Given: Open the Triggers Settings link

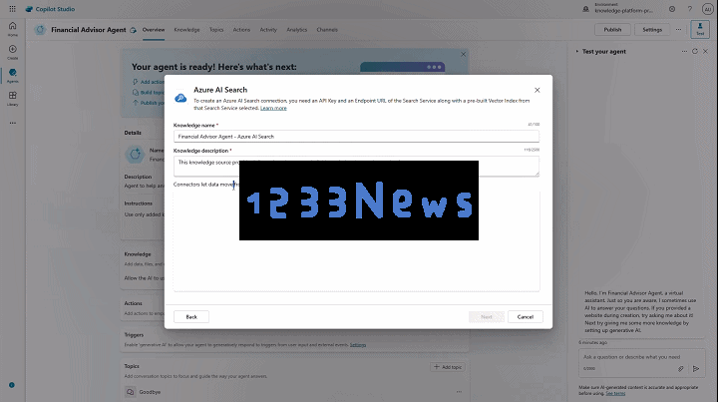Looking at the screenshot, I should tap(358, 345).
